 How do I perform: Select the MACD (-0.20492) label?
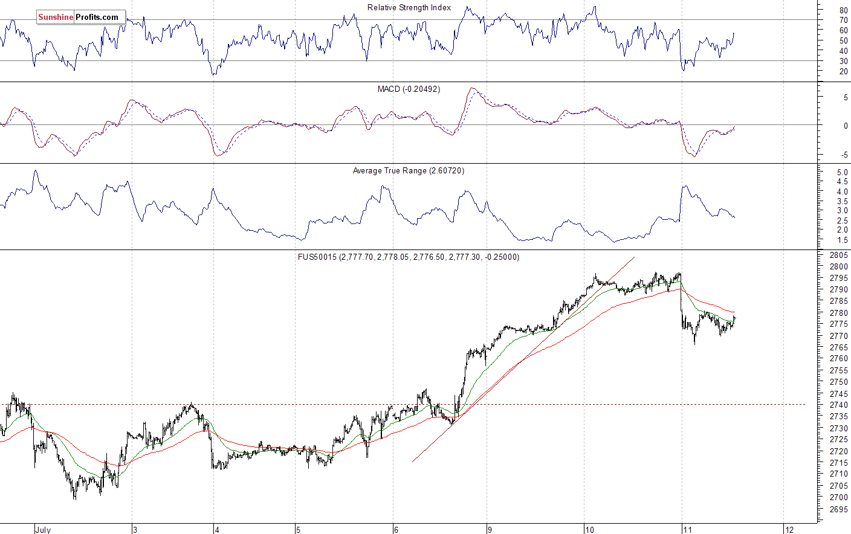tap(409, 89)
